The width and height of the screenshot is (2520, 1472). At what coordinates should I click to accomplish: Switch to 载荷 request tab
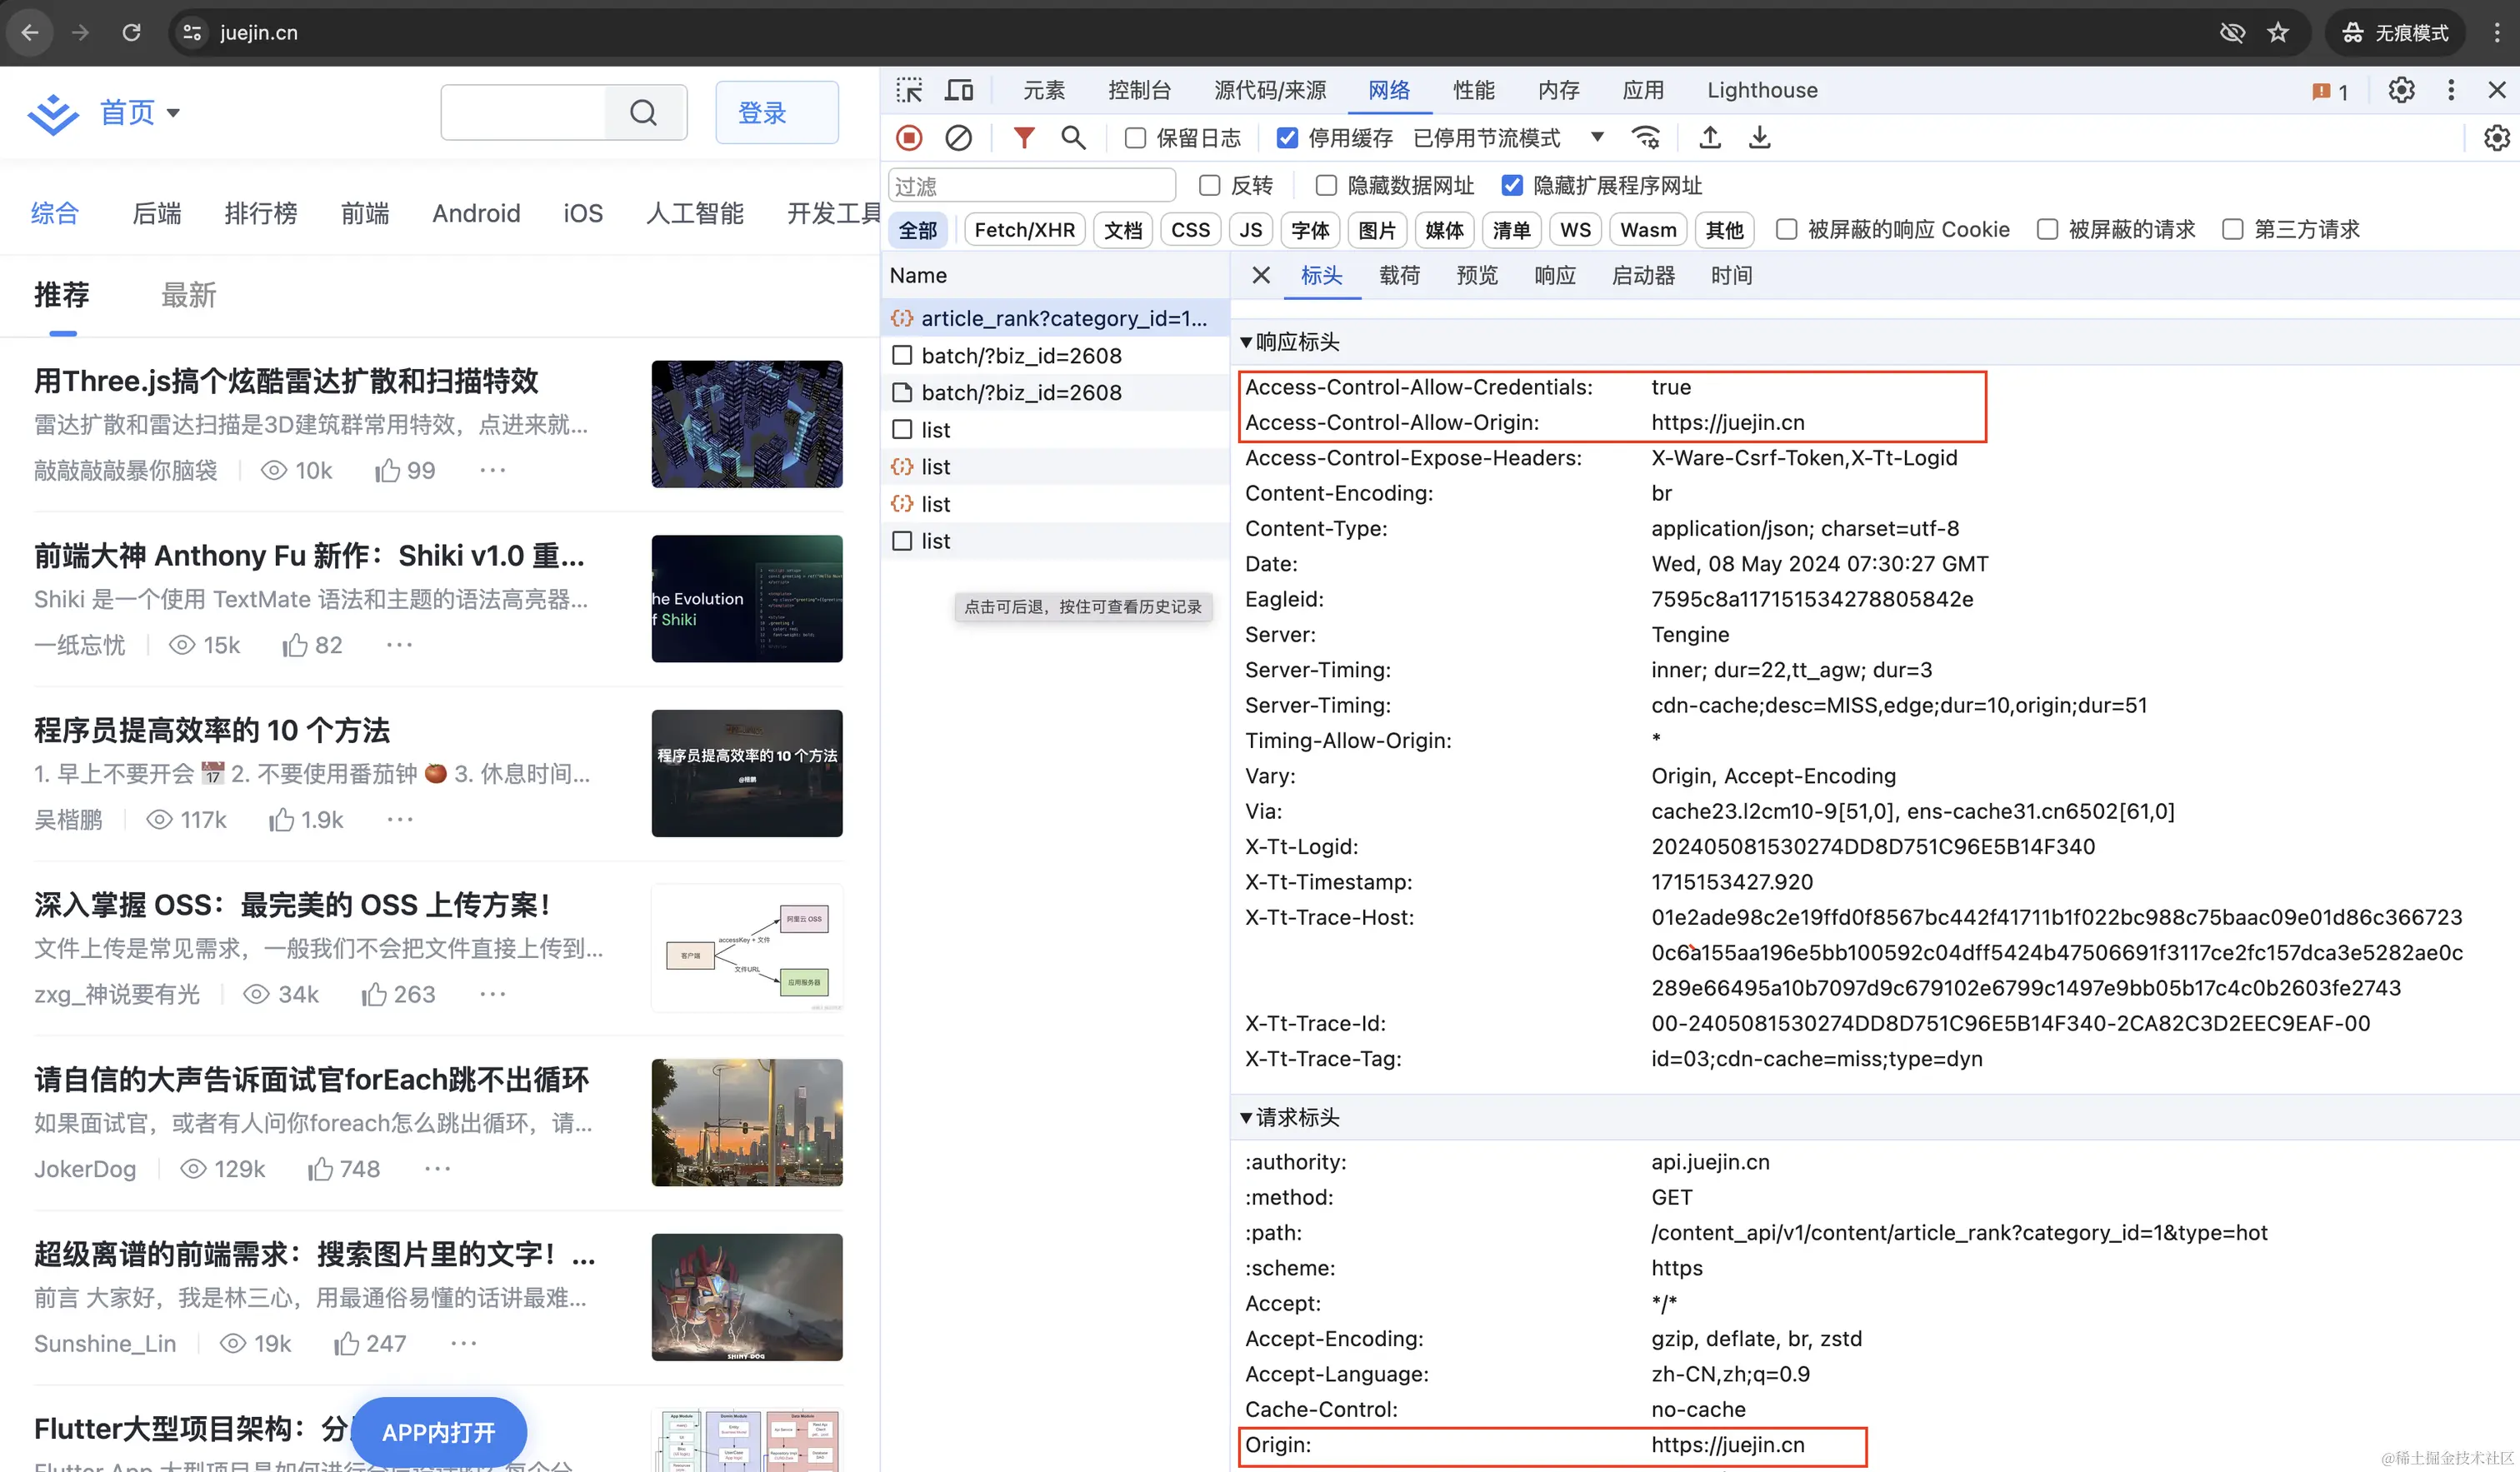click(x=1399, y=275)
